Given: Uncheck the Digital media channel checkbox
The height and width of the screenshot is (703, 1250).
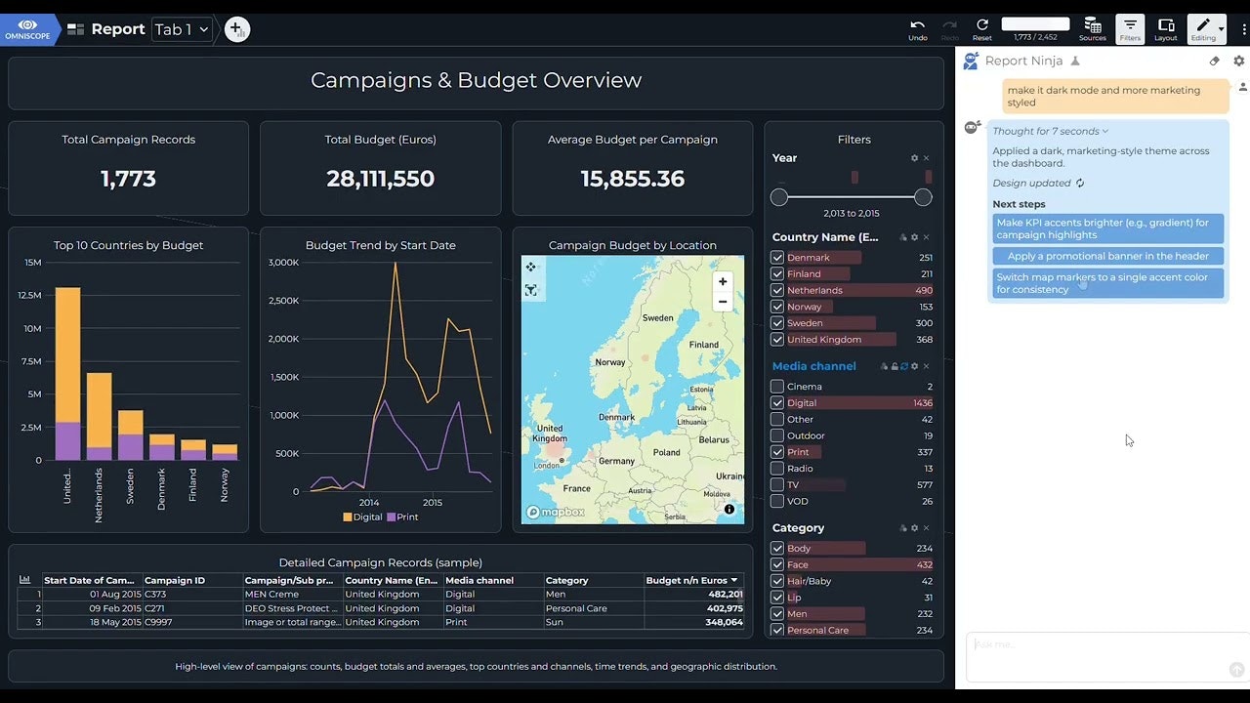Looking at the screenshot, I should click(777, 402).
